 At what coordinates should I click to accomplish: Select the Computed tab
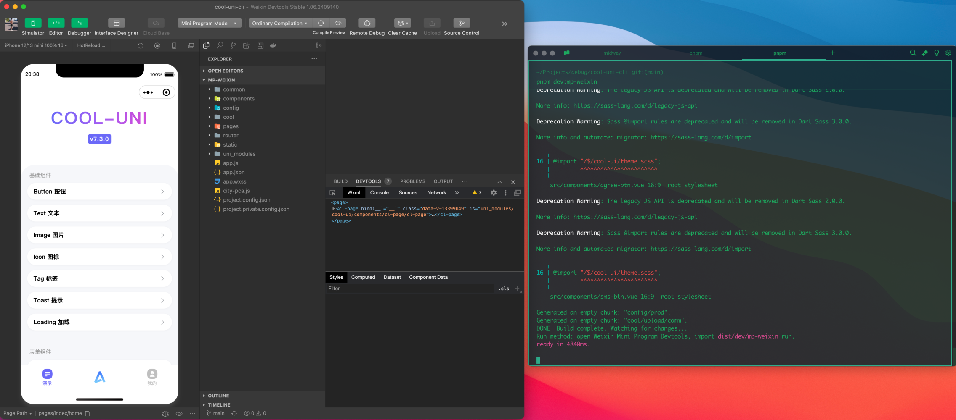pyautogui.click(x=363, y=277)
